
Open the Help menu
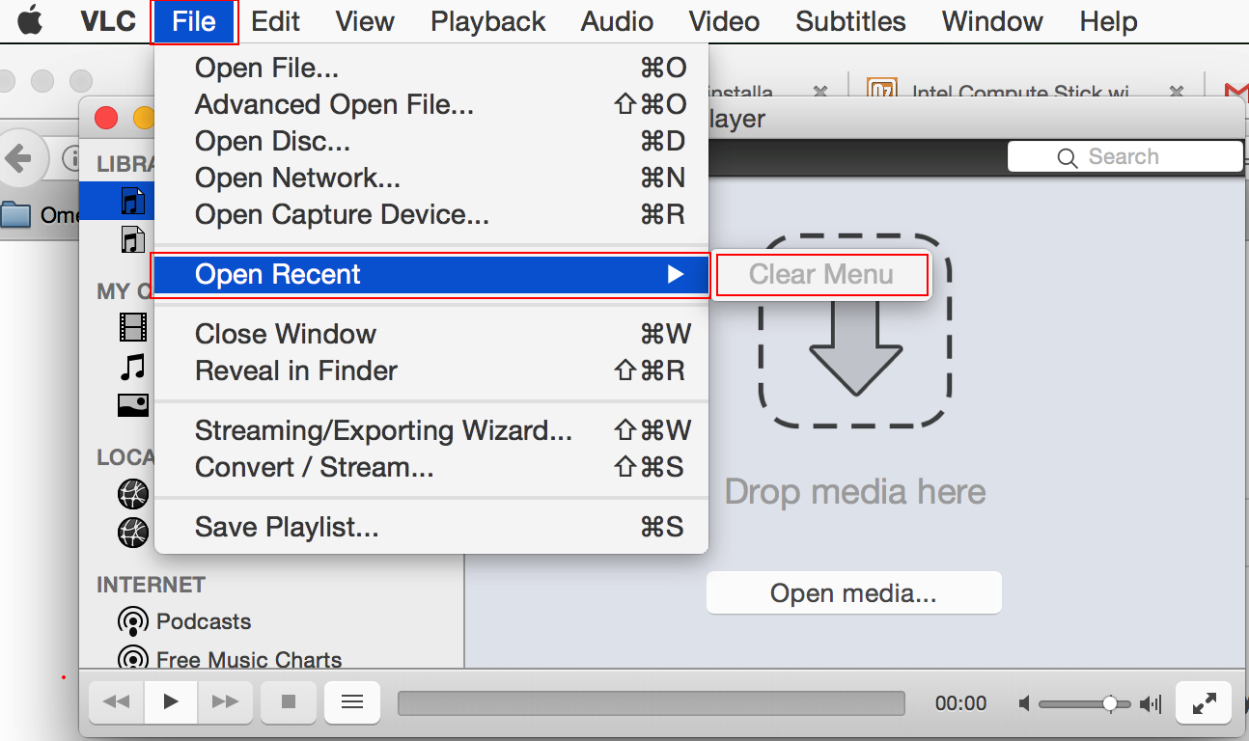(x=1108, y=21)
